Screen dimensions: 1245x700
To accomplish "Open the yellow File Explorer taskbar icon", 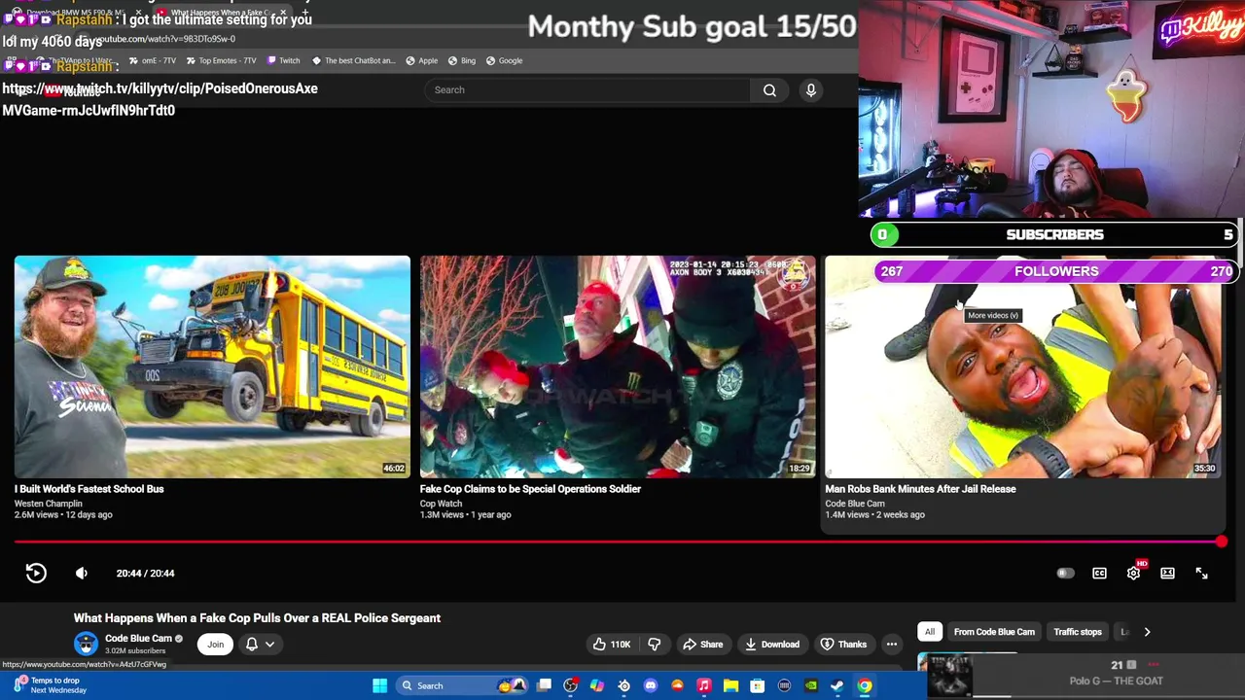I will click(730, 685).
